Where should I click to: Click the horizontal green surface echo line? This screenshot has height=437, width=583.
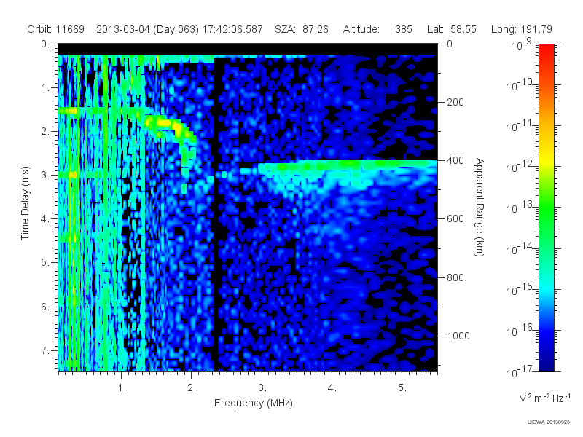coord(348,165)
